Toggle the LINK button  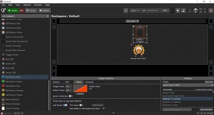(x=165, y=11)
